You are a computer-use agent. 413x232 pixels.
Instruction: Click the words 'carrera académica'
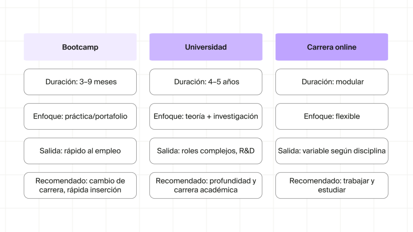point(206,190)
